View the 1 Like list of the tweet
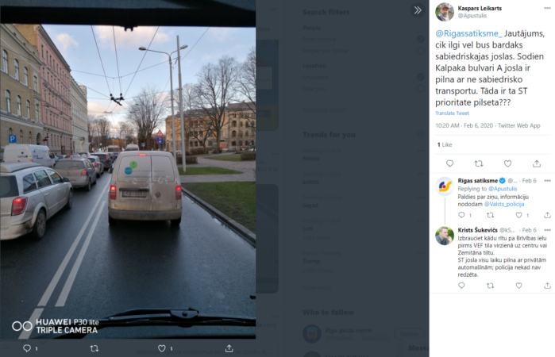Viewport: 555px width, 357px height. 445,144
